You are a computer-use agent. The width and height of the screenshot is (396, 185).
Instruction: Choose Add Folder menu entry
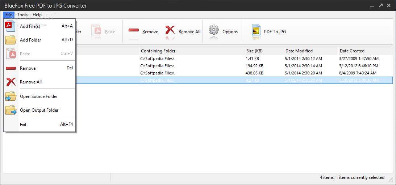[39, 40]
